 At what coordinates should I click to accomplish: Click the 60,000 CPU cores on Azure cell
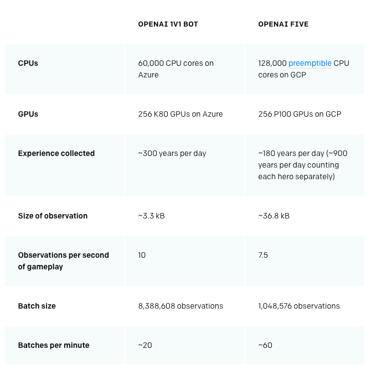[x=175, y=69]
